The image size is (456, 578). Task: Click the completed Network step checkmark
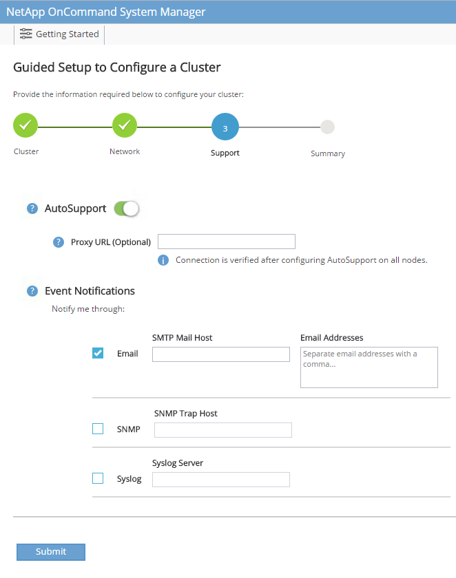(x=125, y=126)
